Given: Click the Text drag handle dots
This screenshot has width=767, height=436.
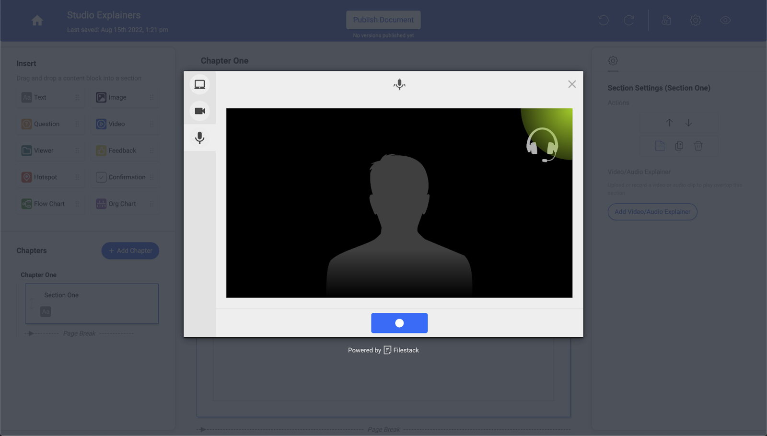Looking at the screenshot, I should coord(77,97).
